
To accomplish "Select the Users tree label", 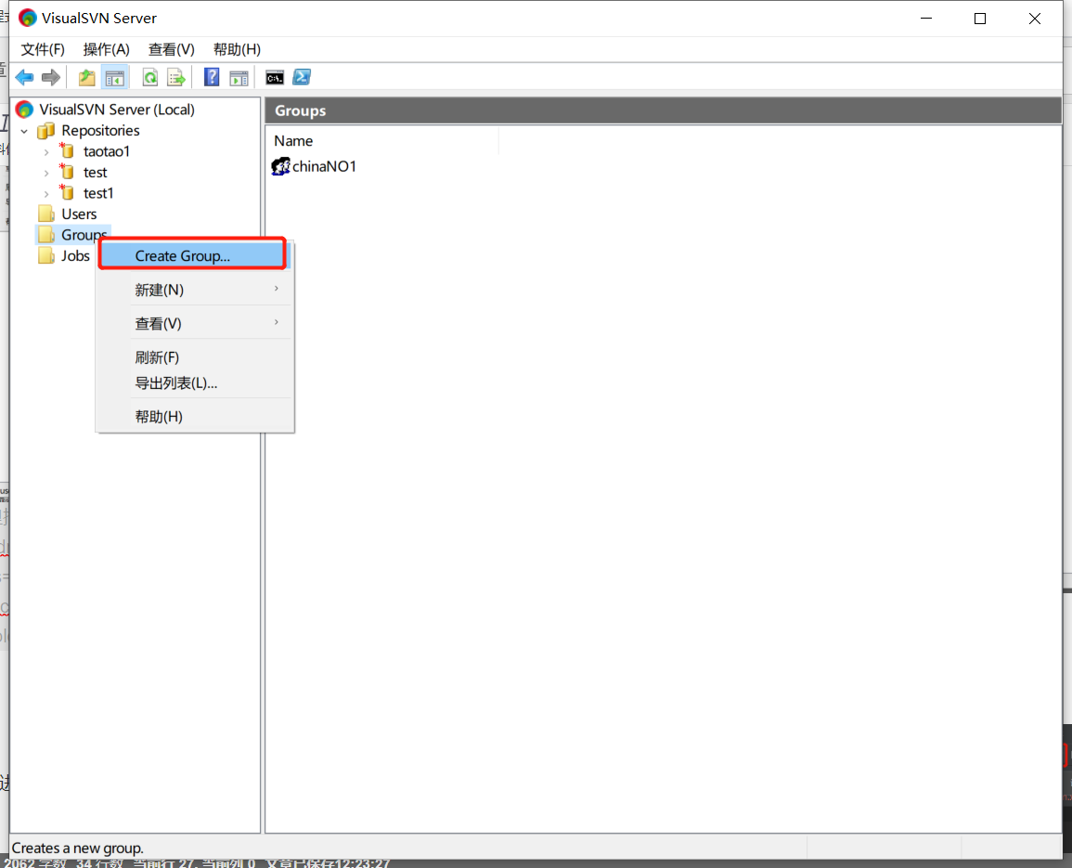I will [x=79, y=214].
